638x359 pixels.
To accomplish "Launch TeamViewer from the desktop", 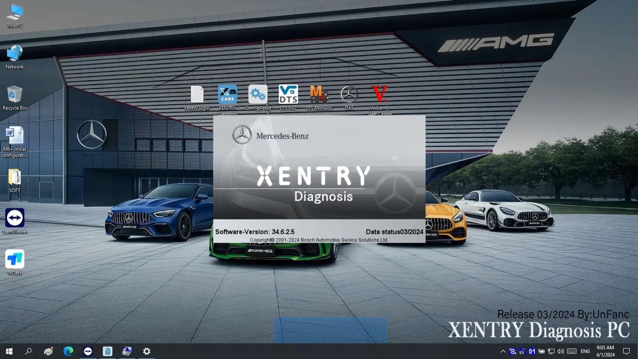I will point(14,221).
